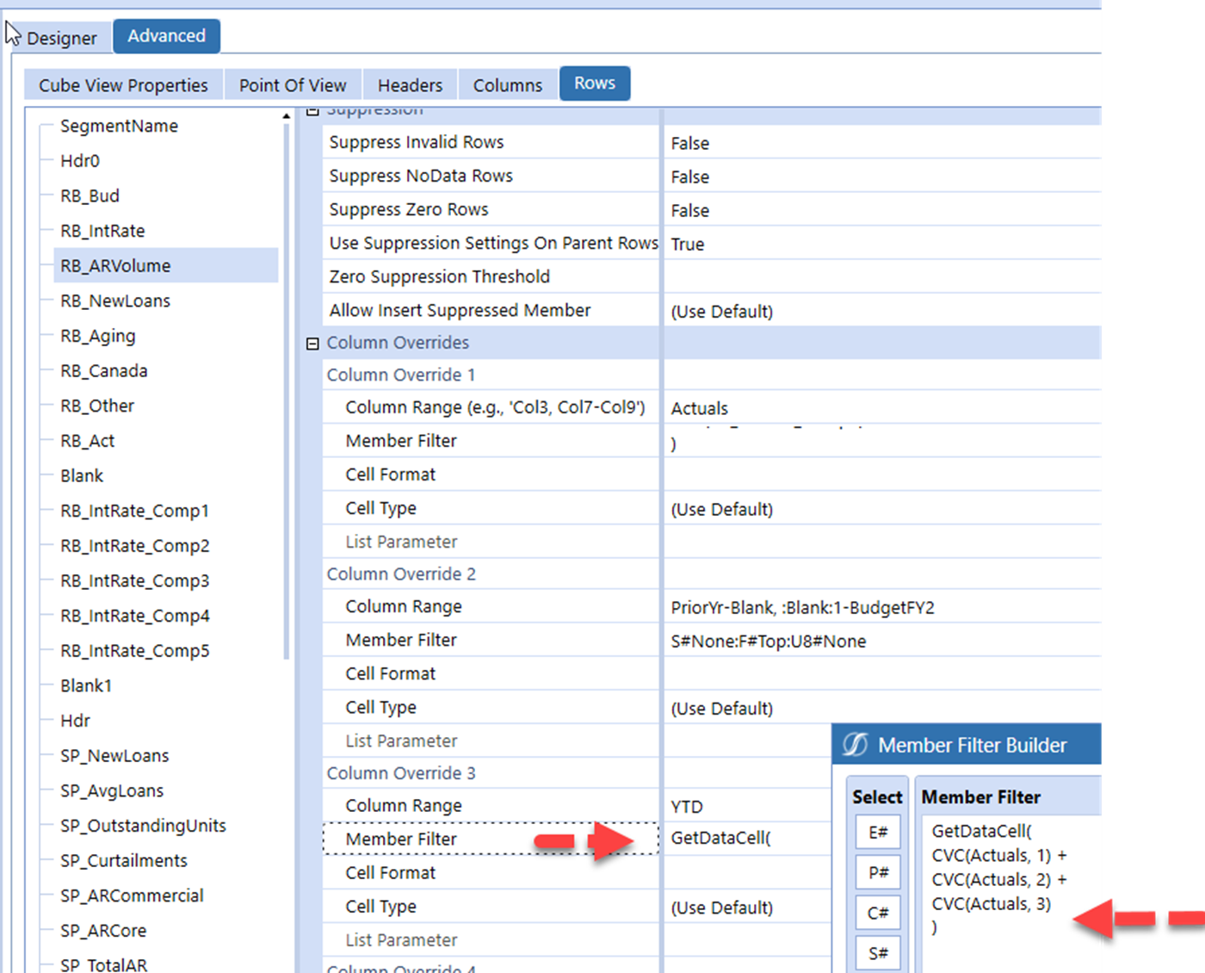Select the P# parent filter icon
The width and height of the screenshot is (1205, 973).
[877, 871]
